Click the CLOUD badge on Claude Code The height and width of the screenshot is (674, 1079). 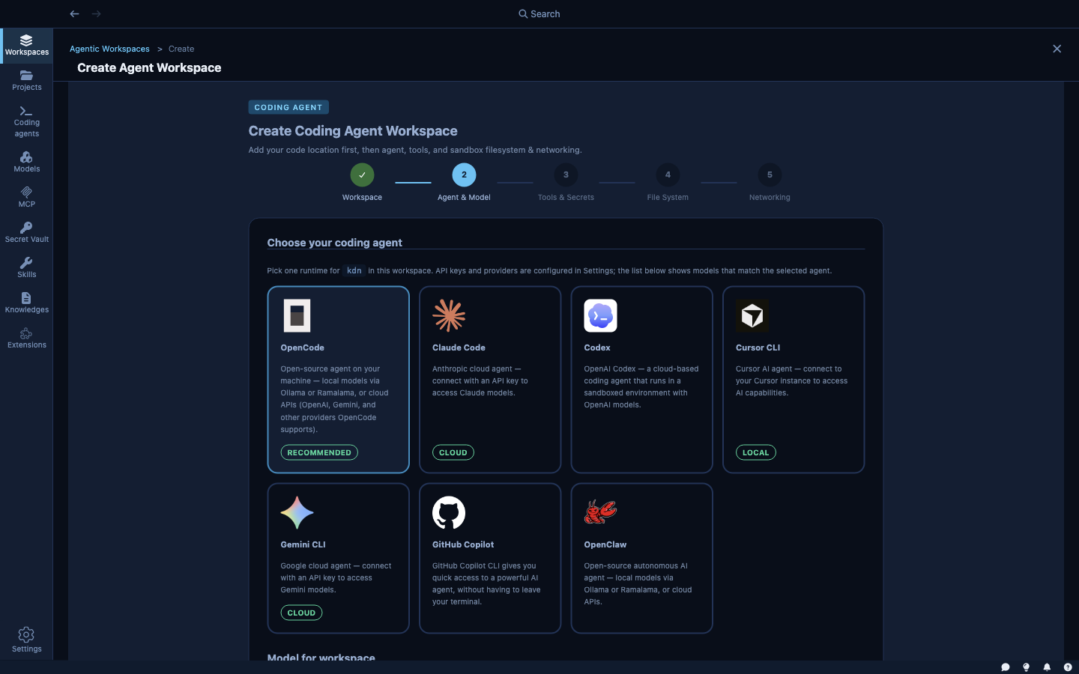(x=453, y=452)
